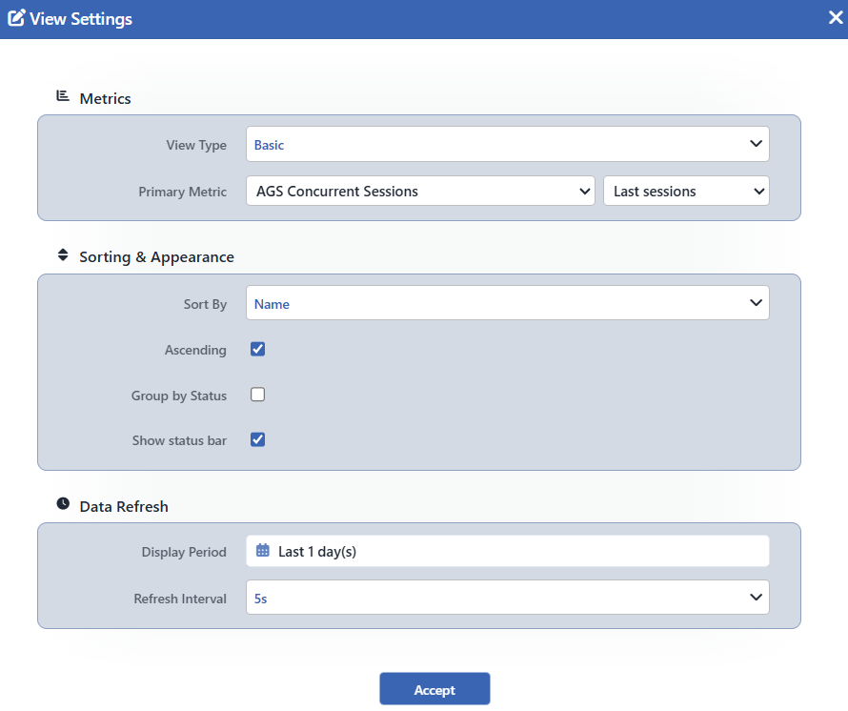Enable the Group by Status checkbox
This screenshot has height=711, width=848.
pyautogui.click(x=258, y=395)
